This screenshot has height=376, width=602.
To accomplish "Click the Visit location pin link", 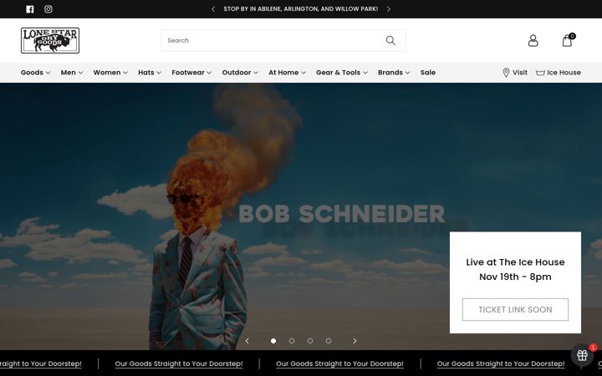I will coord(515,73).
